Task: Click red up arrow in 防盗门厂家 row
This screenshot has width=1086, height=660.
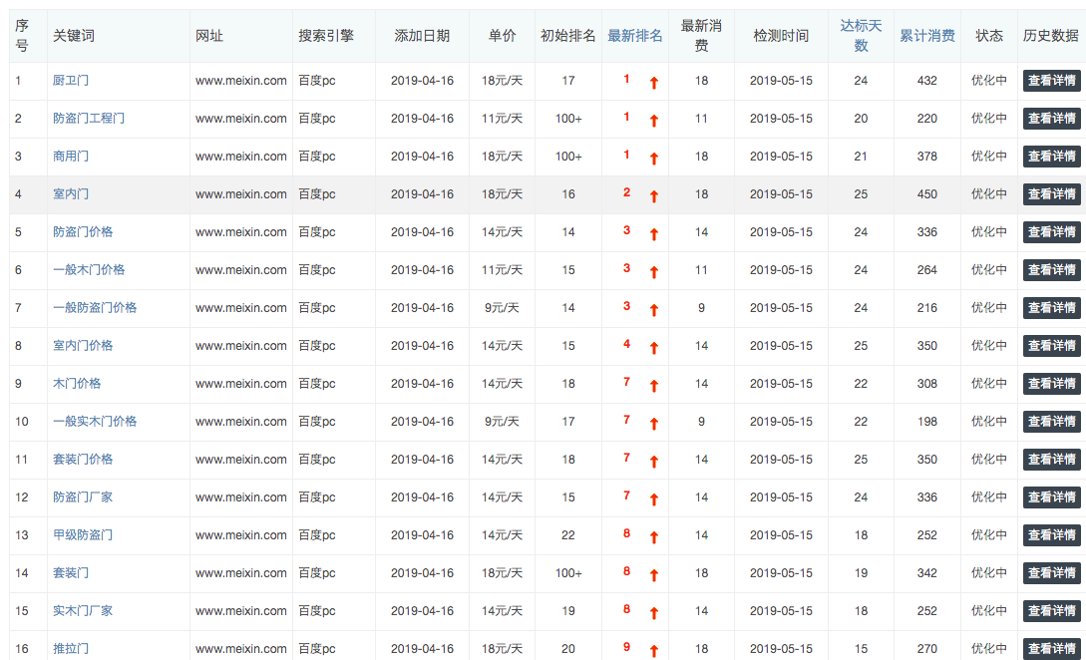Action: click(x=654, y=499)
